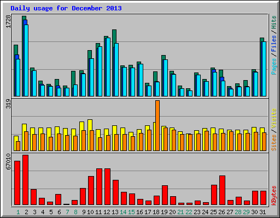Click the red KBytes bar for day 13

pyautogui.click(x=115, y=192)
